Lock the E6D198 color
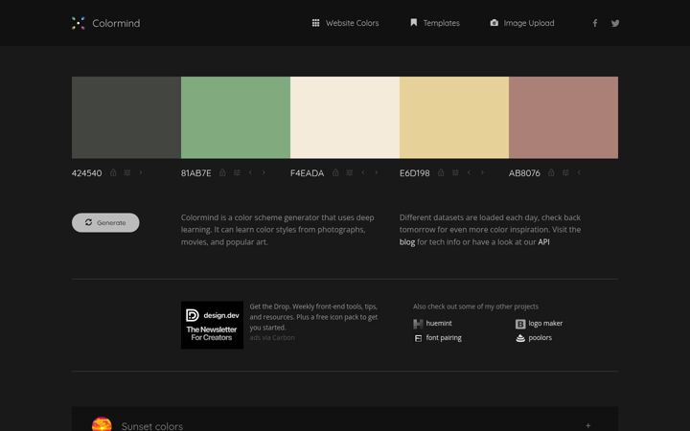This screenshot has width=690, height=431. [x=441, y=172]
